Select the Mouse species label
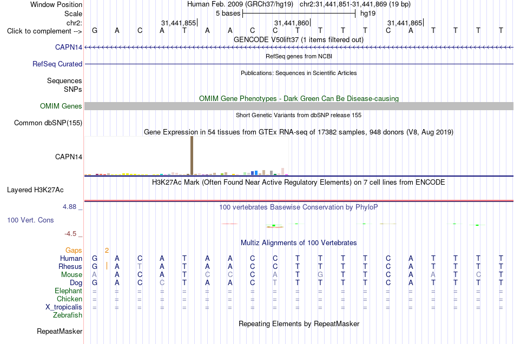 tap(71, 275)
